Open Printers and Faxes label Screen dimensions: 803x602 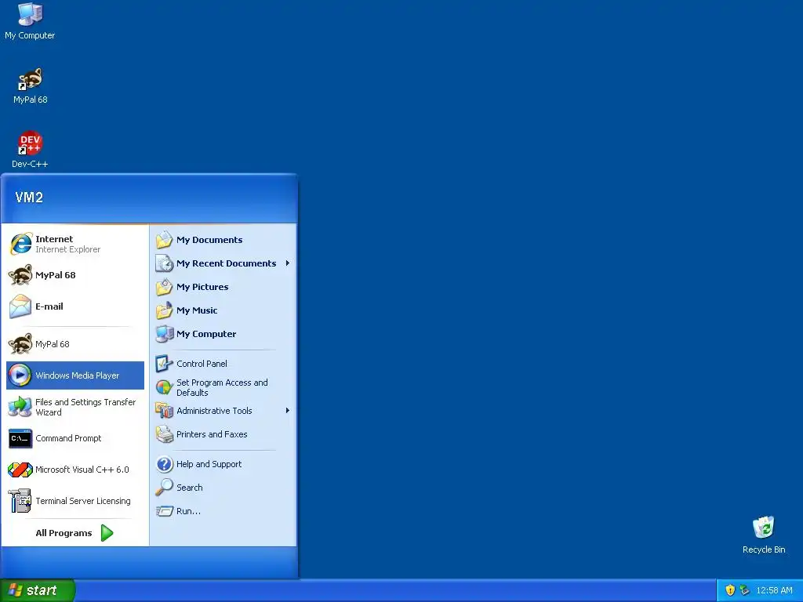click(212, 434)
